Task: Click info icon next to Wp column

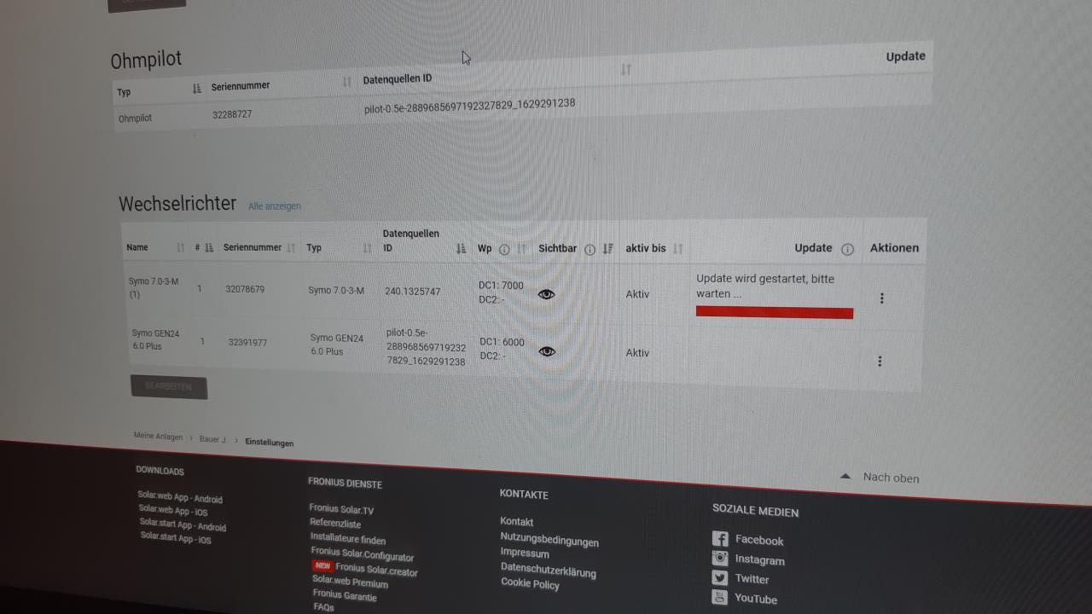Action: point(504,250)
